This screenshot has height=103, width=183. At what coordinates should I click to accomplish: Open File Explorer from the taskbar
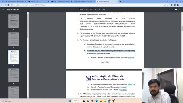pos(101,101)
